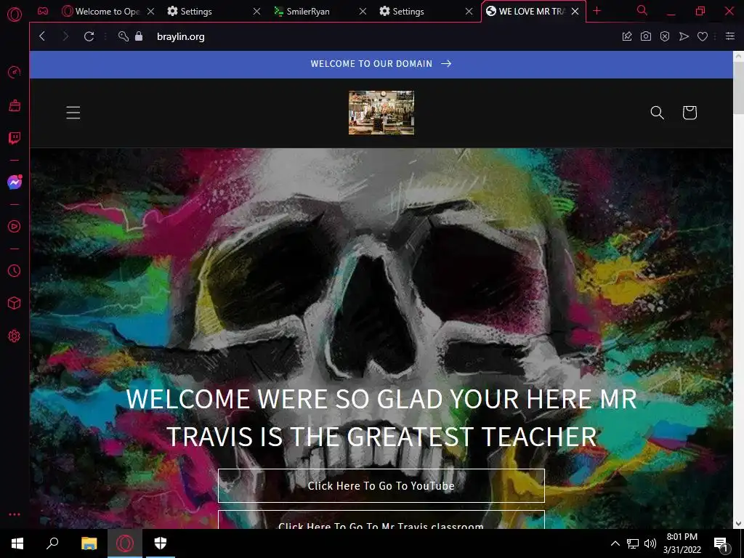
Task: Open History clock icon in sidebar
Action: tap(15, 270)
